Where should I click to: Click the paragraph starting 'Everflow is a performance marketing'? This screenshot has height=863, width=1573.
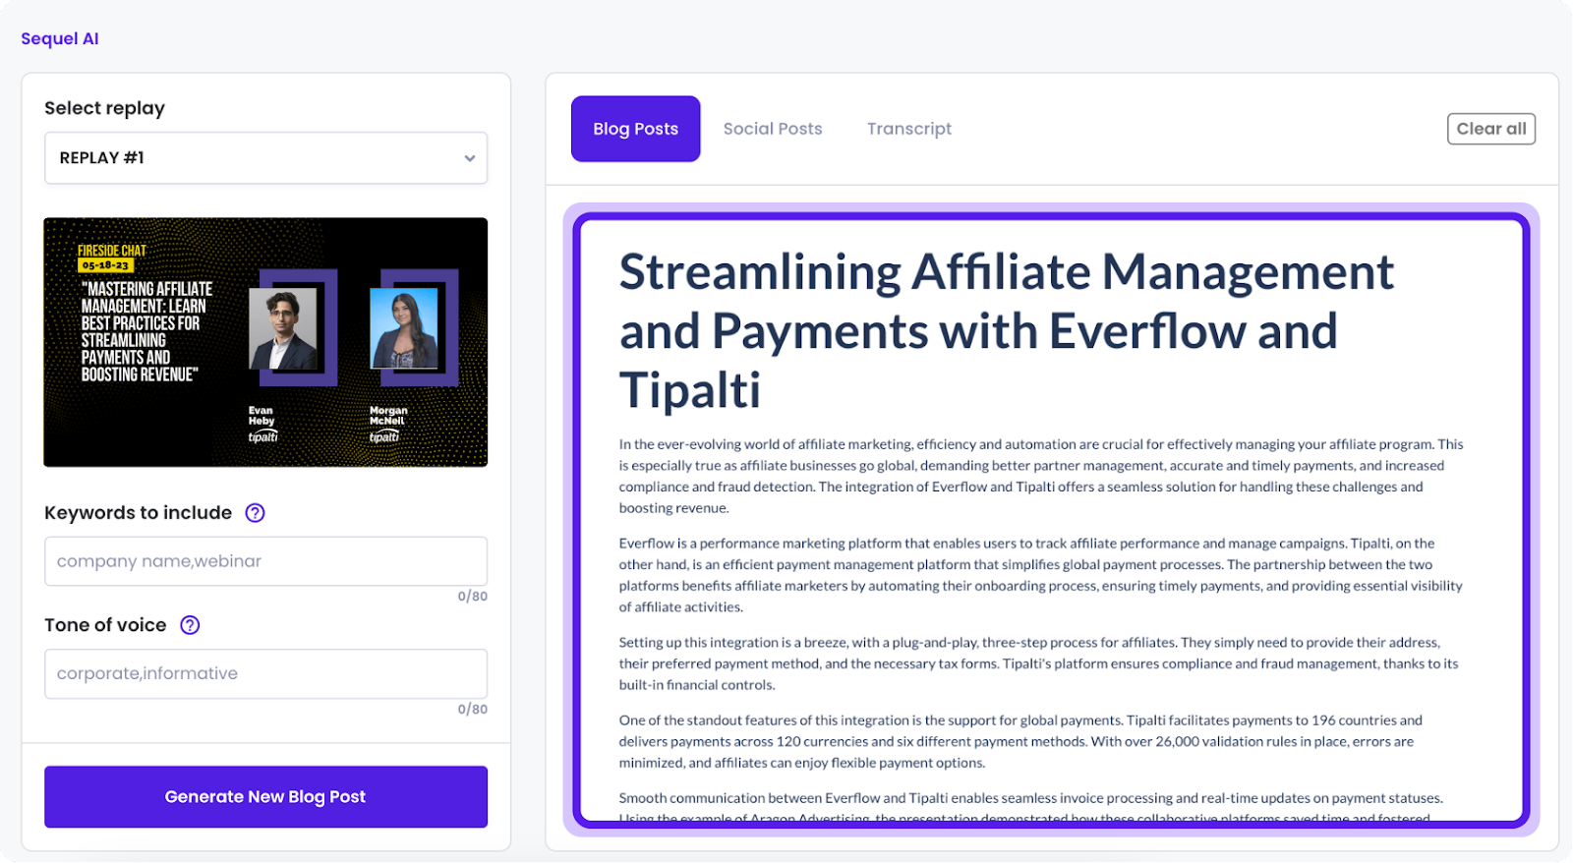pos(1040,575)
